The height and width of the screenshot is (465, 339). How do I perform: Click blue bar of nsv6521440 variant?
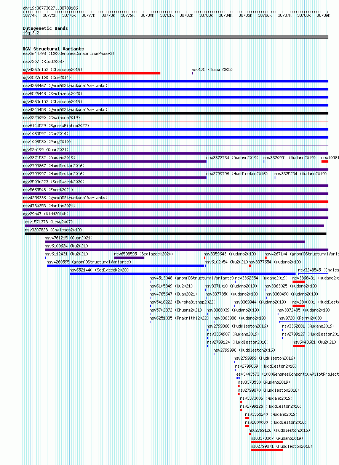(x=182, y=274)
